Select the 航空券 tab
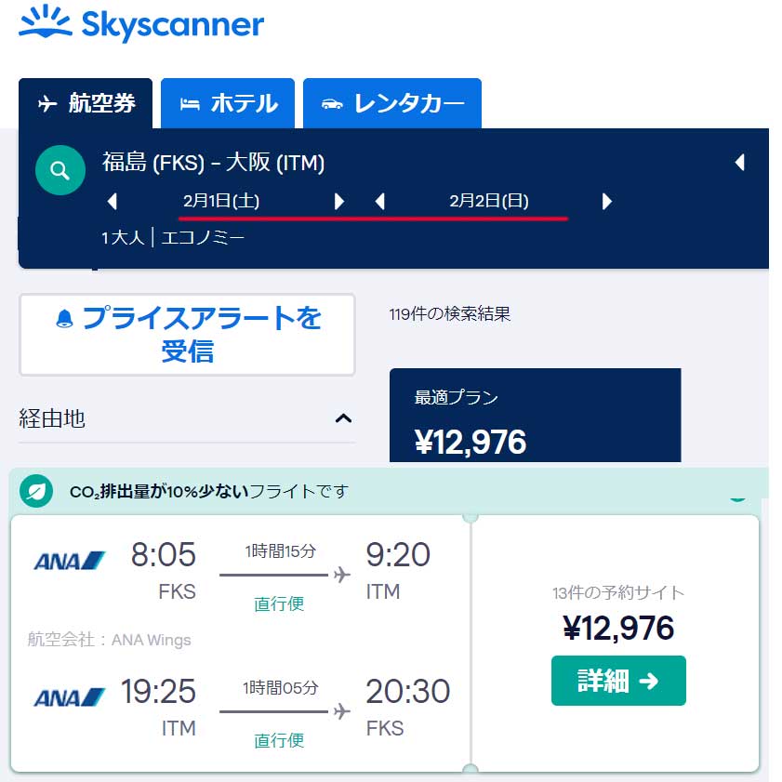Image resolution: width=782 pixels, height=782 pixels. [86, 103]
